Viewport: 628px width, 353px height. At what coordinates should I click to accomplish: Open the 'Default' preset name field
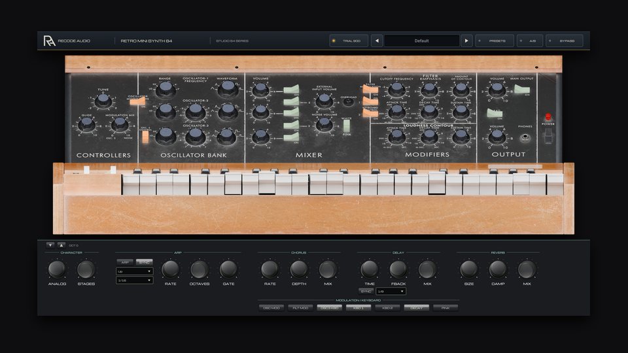click(x=421, y=41)
